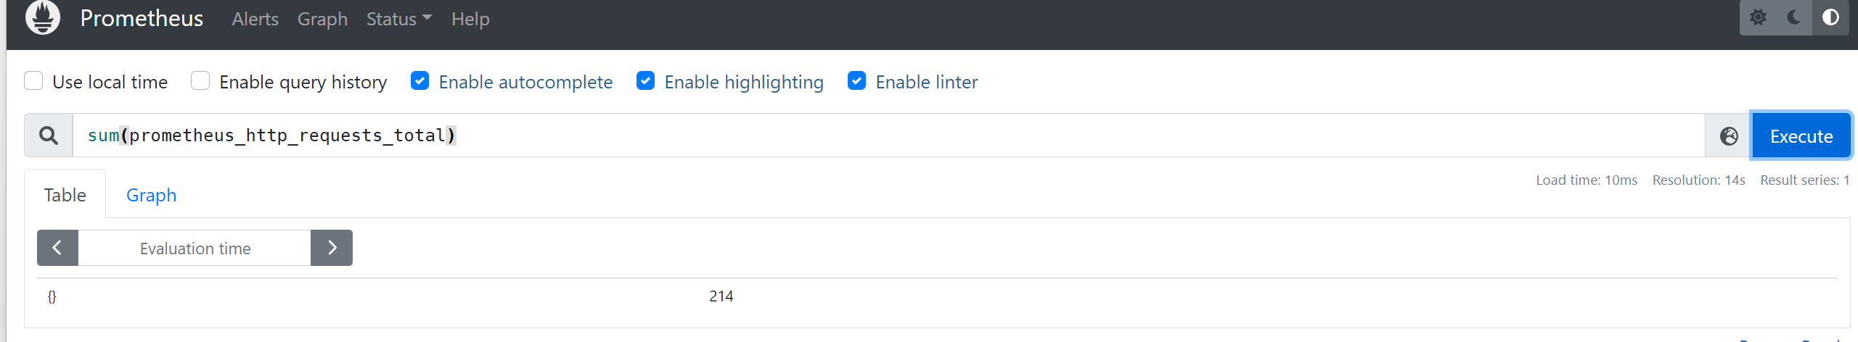Image resolution: width=1858 pixels, height=342 pixels.
Task: Disable autocomplete checkbox
Action: coord(420,80)
